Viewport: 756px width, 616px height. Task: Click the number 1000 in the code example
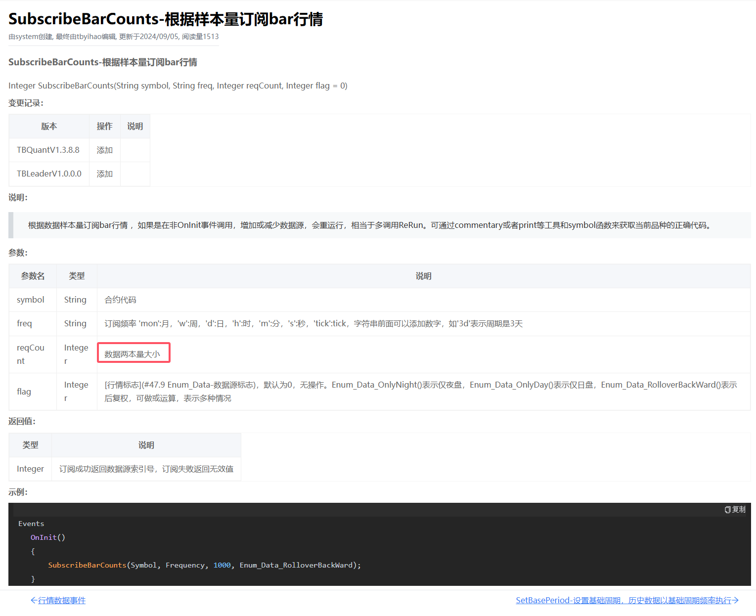[222, 565]
